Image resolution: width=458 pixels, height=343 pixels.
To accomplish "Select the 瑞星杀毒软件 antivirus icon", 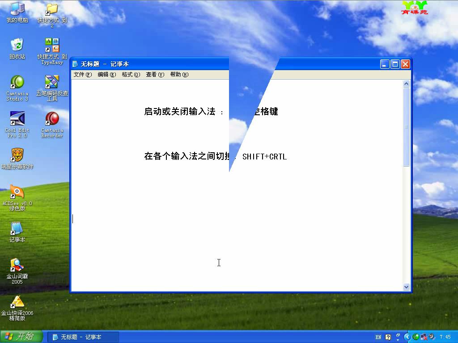I will coord(17,159).
